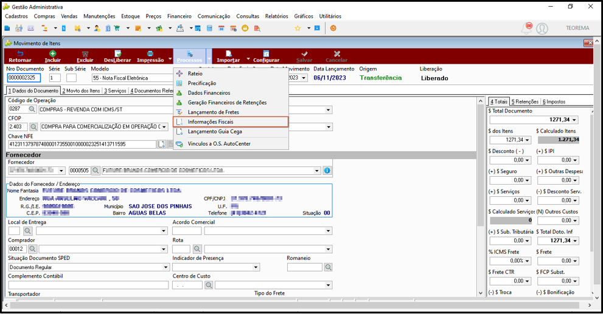Click the Impressão printer button
Viewport: 603px width, 314px height.
coord(150,56)
